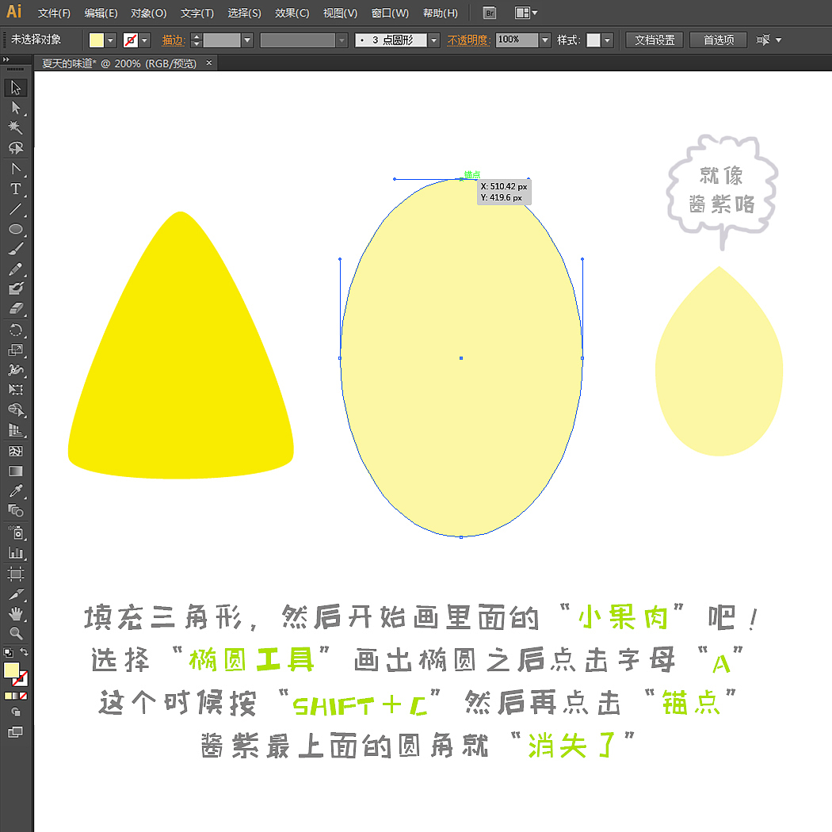Open the graphic style dropdown arrow

[608, 40]
